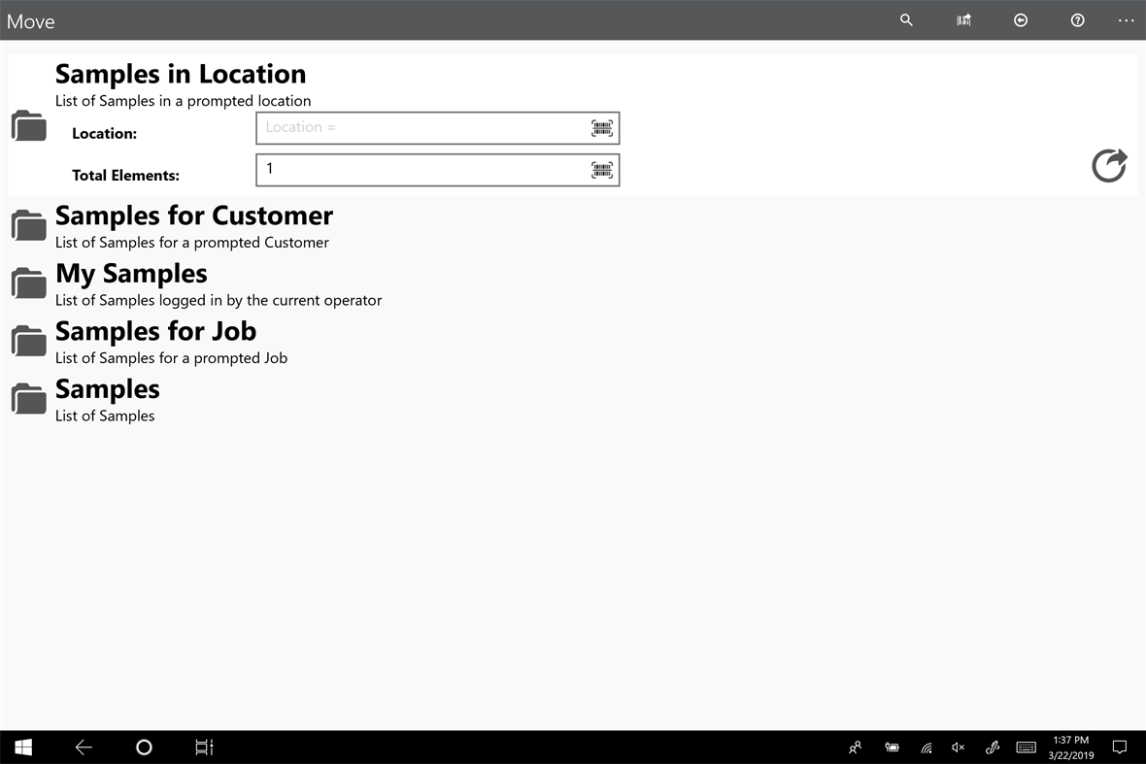Select the barcode scan icon in the toolbar

962,19
